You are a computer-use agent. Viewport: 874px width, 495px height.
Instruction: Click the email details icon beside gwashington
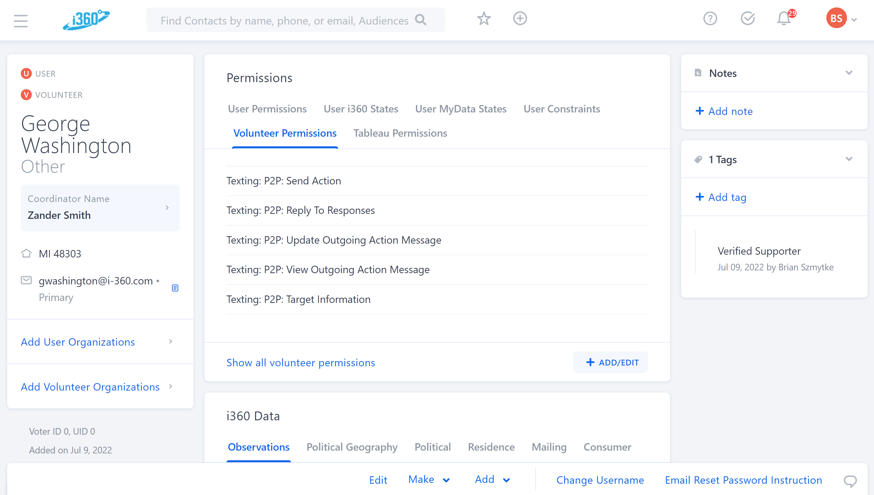(175, 288)
